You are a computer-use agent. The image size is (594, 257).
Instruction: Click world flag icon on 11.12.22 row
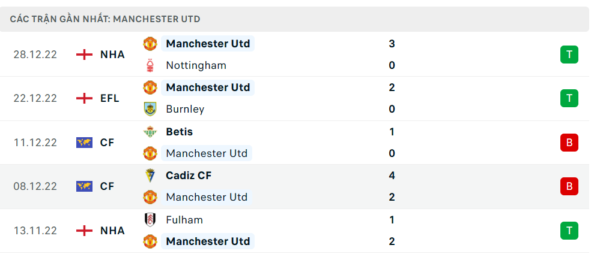[84, 143]
